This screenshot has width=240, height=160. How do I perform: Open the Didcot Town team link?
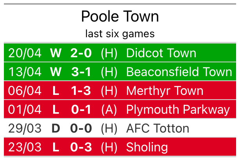coord(161,53)
